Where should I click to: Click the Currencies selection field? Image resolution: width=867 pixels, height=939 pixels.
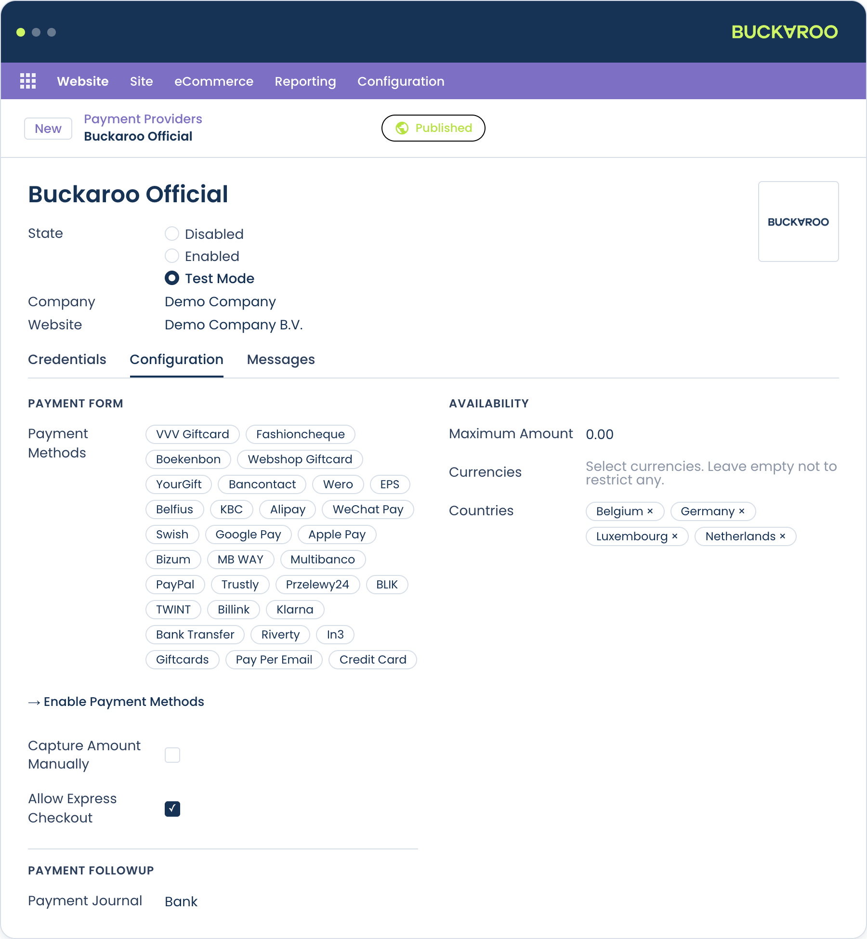pyautogui.click(x=712, y=473)
